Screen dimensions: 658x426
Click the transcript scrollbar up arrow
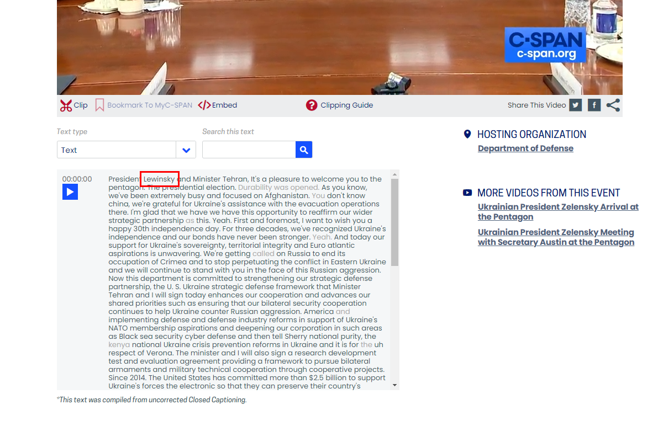pos(394,175)
